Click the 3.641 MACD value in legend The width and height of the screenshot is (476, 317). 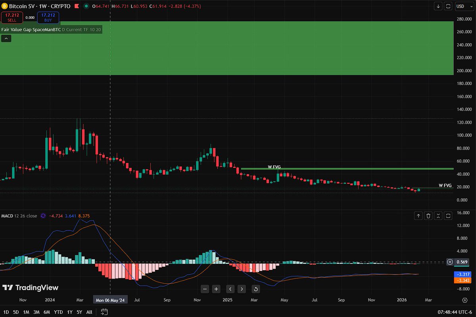[x=70, y=216]
